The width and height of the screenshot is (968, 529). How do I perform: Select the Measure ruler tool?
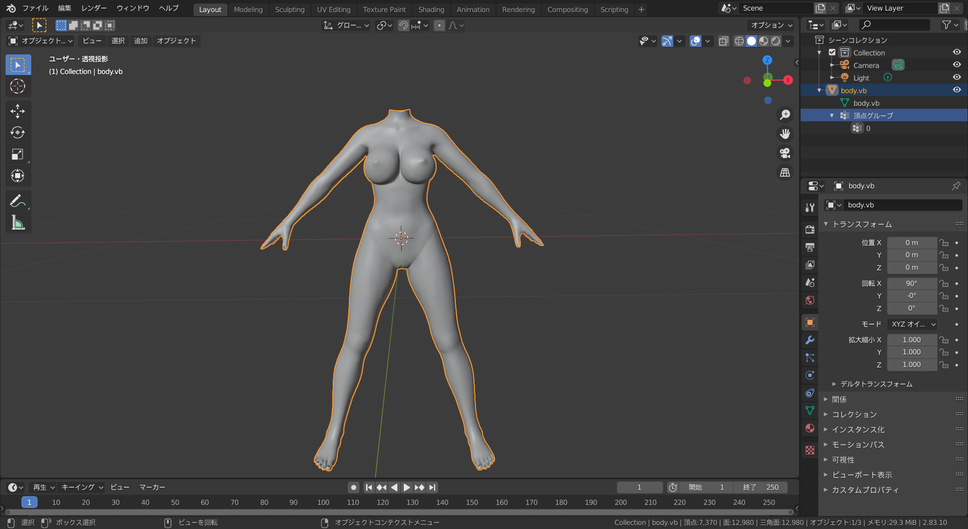pyautogui.click(x=18, y=222)
